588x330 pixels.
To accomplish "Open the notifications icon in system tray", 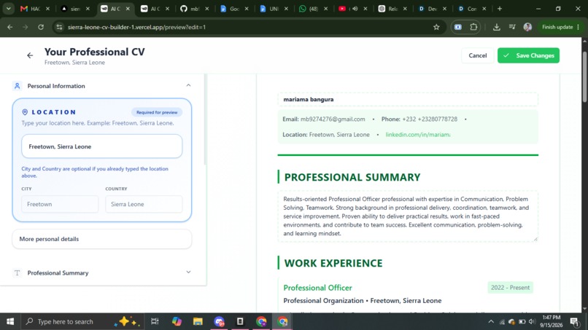I will (x=574, y=321).
